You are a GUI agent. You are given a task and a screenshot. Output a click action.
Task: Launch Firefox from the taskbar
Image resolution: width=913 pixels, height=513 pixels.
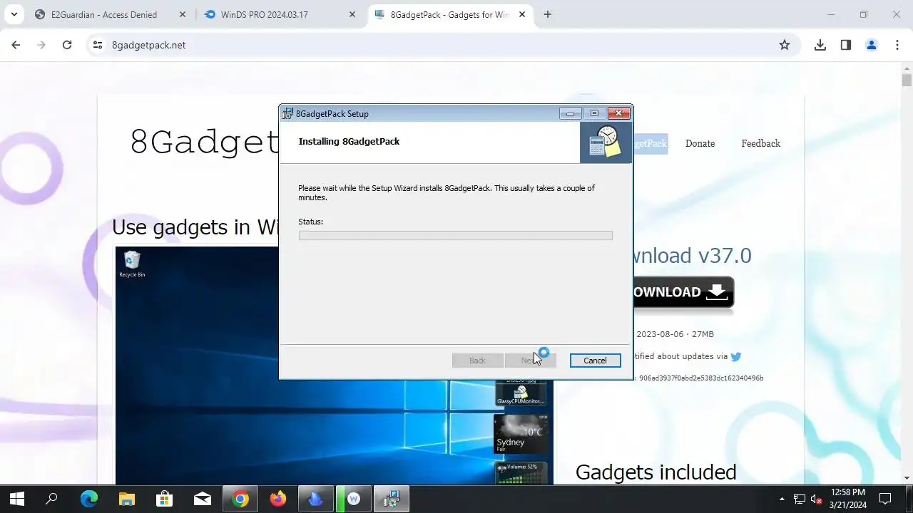point(278,499)
